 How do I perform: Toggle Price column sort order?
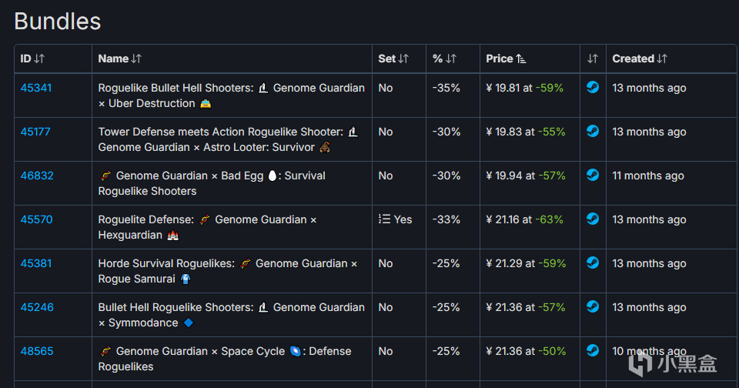point(506,59)
